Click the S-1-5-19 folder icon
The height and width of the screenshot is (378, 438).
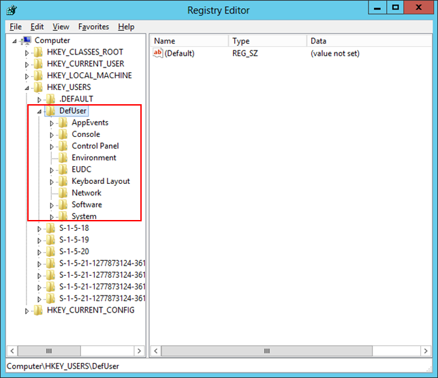[50, 240]
